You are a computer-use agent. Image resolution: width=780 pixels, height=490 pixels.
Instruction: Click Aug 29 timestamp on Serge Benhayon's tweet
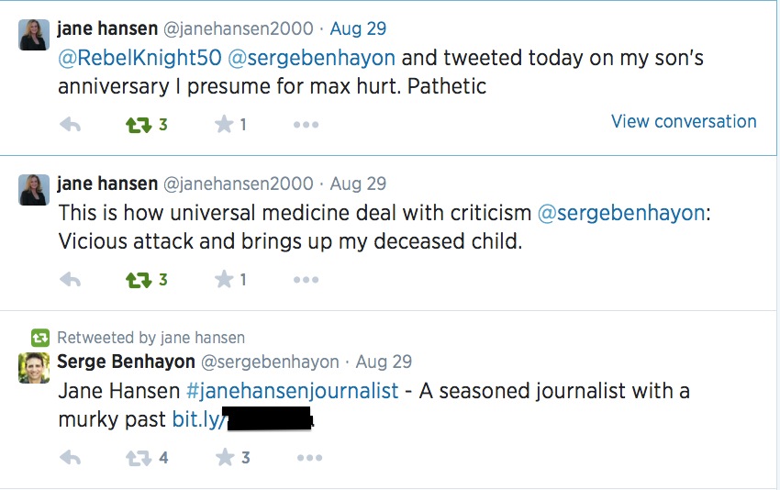[x=384, y=362]
